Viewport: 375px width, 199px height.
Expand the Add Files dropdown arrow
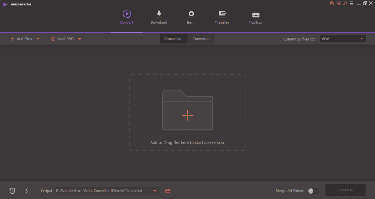(x=38, y=39)
